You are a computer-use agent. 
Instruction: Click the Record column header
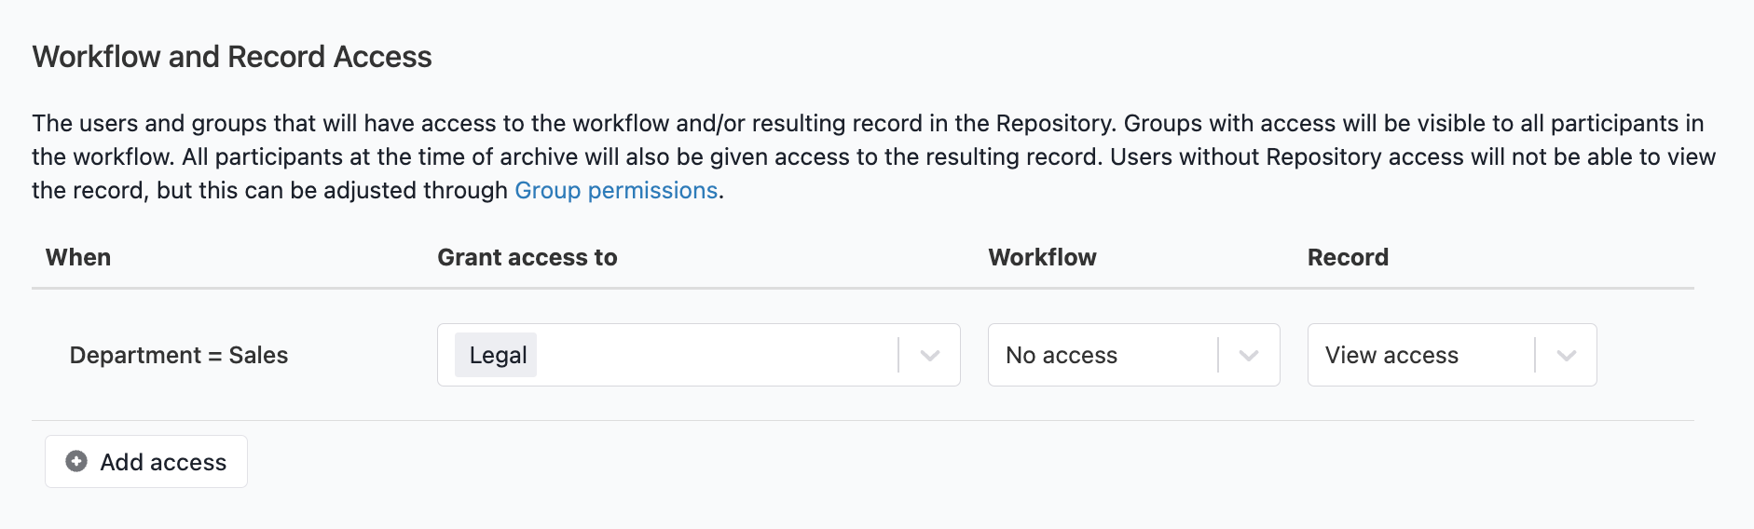click(1348, 257)
